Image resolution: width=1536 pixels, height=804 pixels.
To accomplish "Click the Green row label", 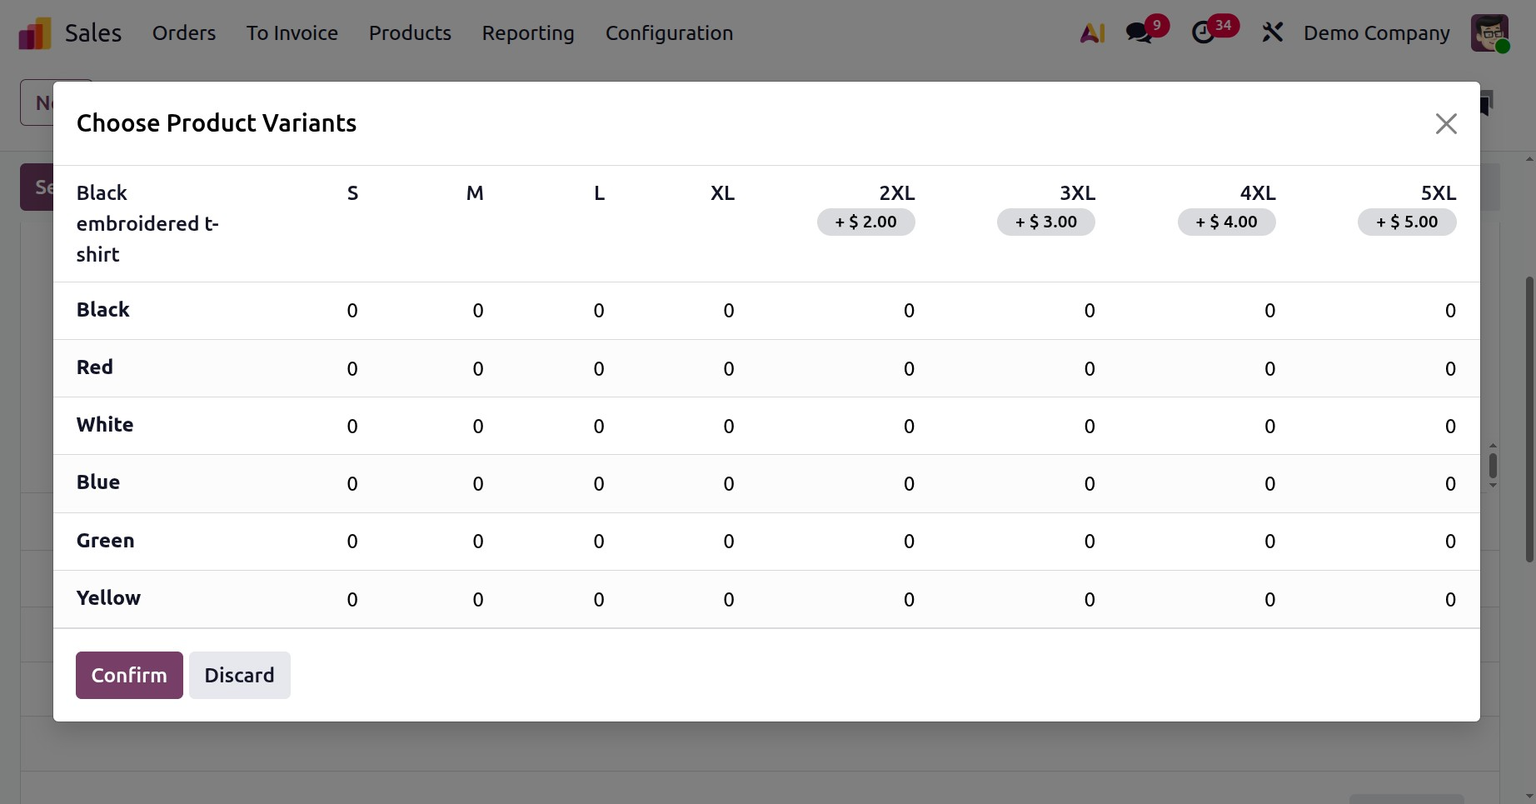I will point(105,541).
